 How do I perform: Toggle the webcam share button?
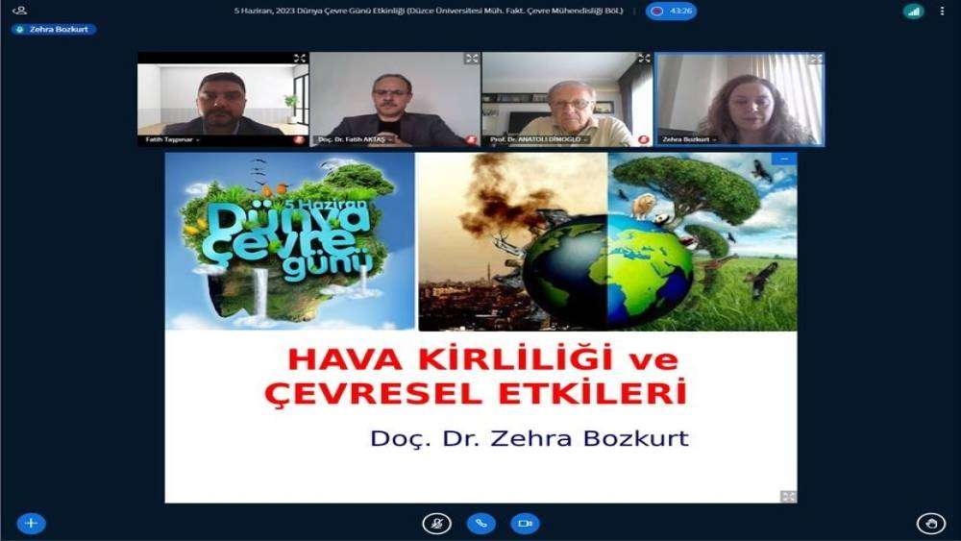pyautogui.click(x=526, y=524)
